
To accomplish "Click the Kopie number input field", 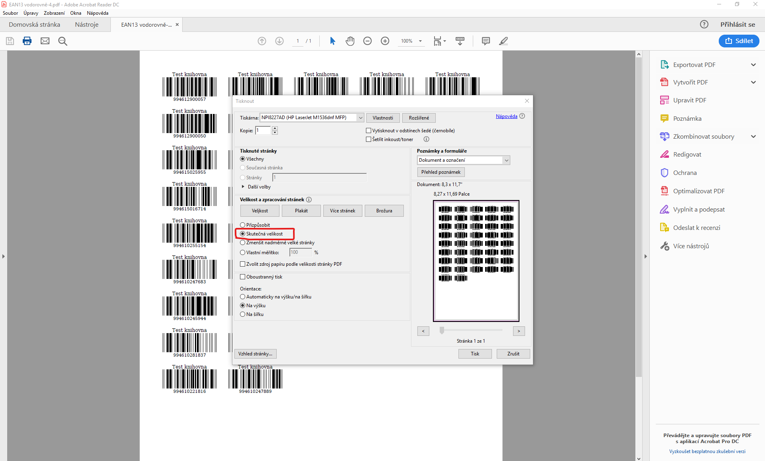I will click(x=263, y=131).
